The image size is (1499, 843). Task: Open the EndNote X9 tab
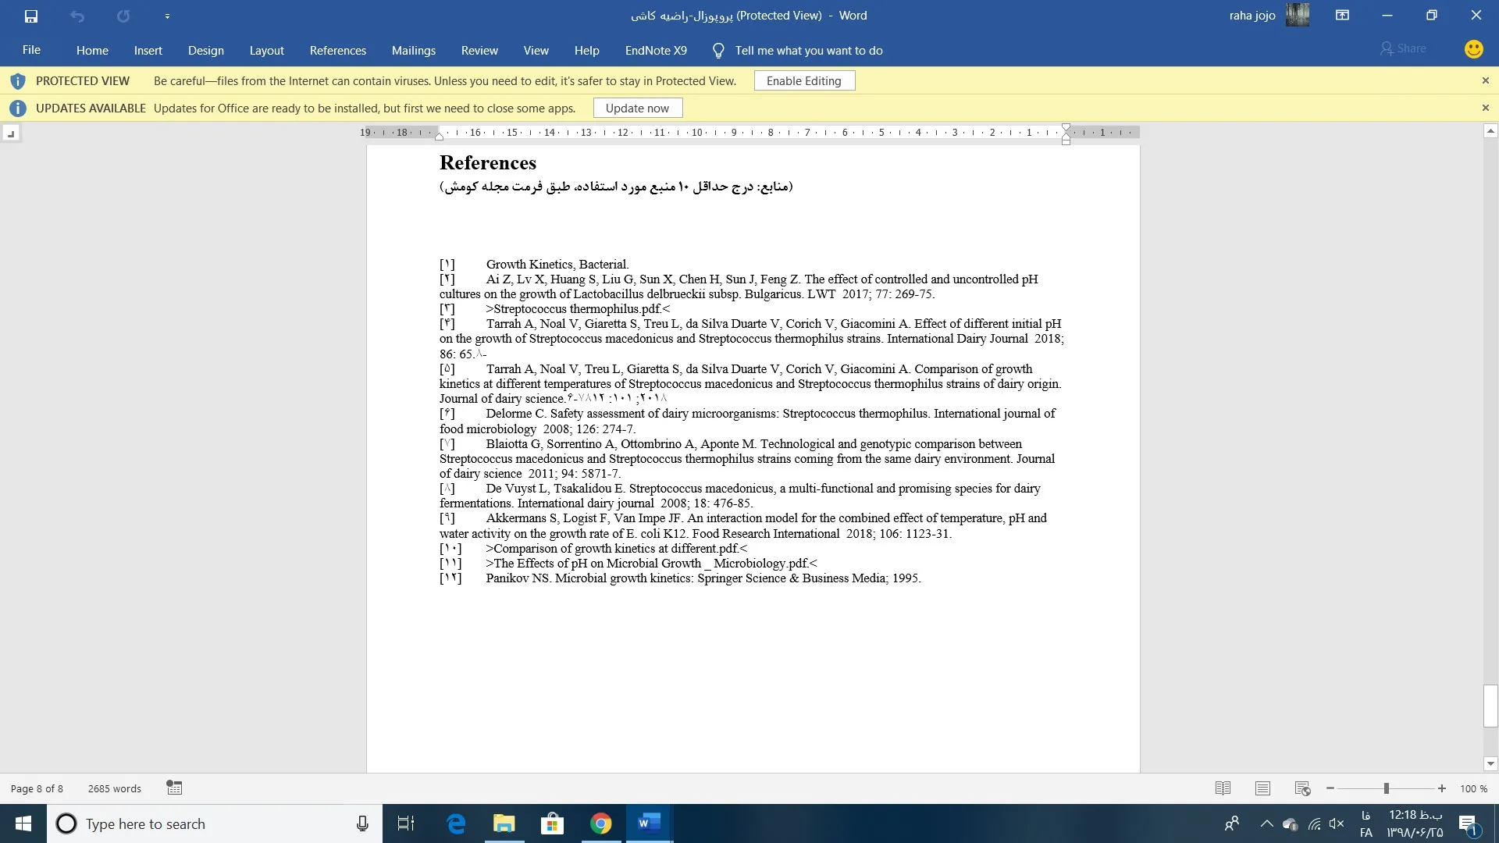[x=656, y=51]
